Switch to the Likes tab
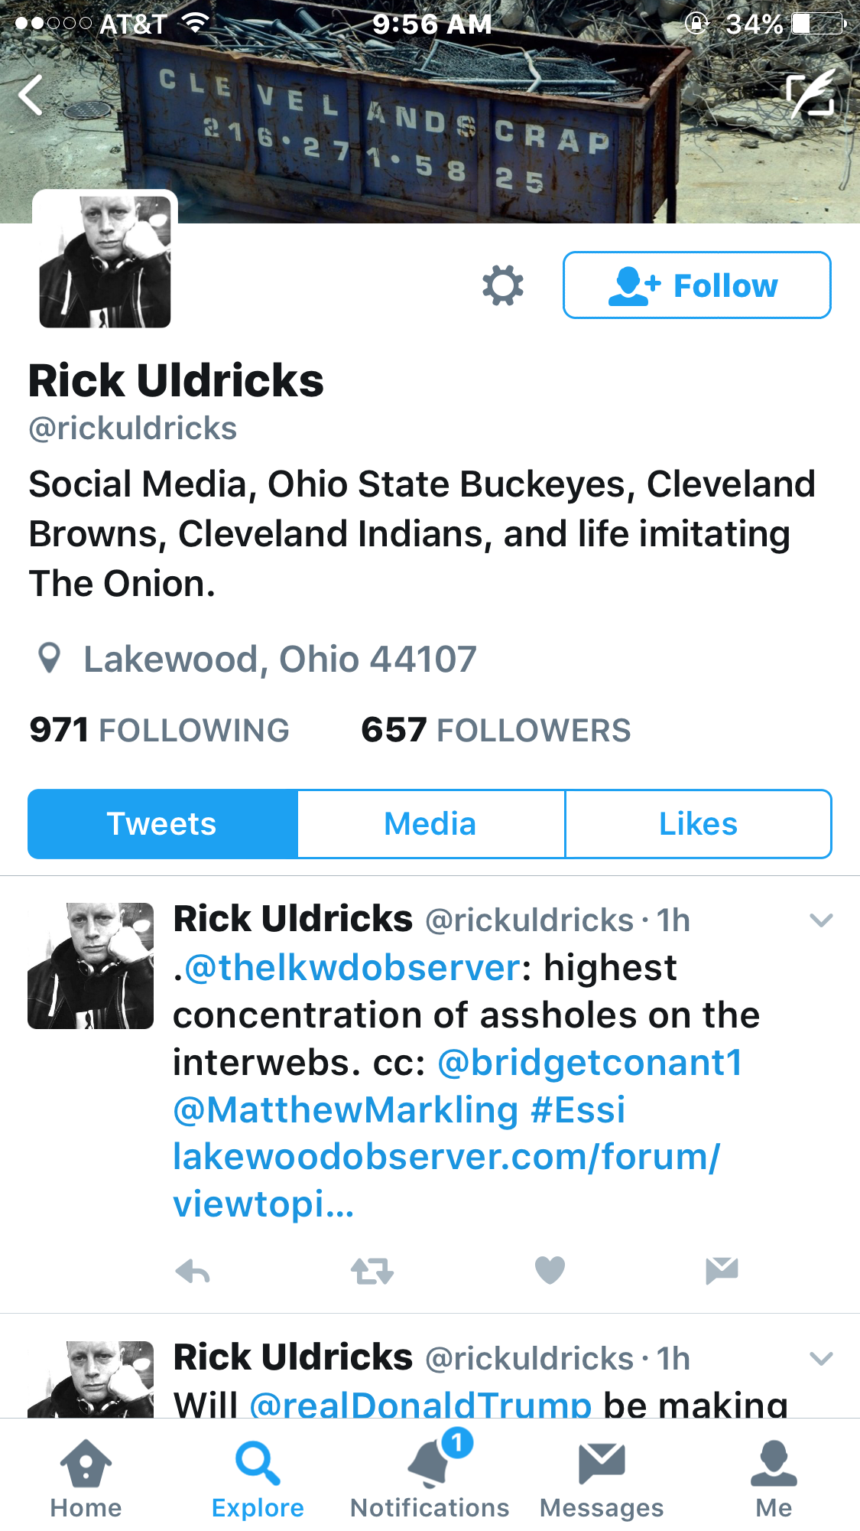Image resolution: width=860 pixels, height=1531 pixels. pos(698,824)
